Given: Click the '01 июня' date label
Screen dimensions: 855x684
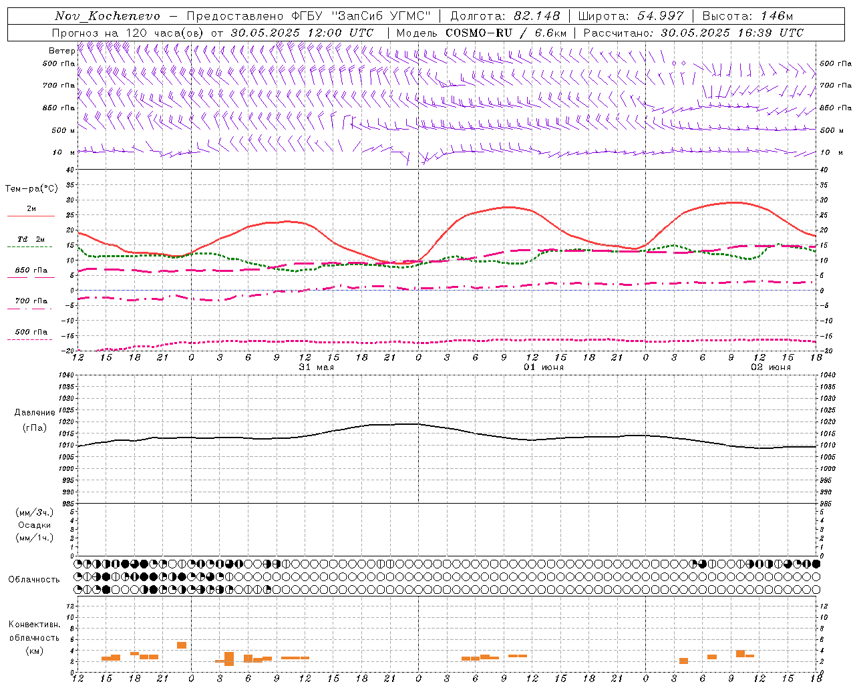Looking at the screenshot, I should [x=543, y=367].
